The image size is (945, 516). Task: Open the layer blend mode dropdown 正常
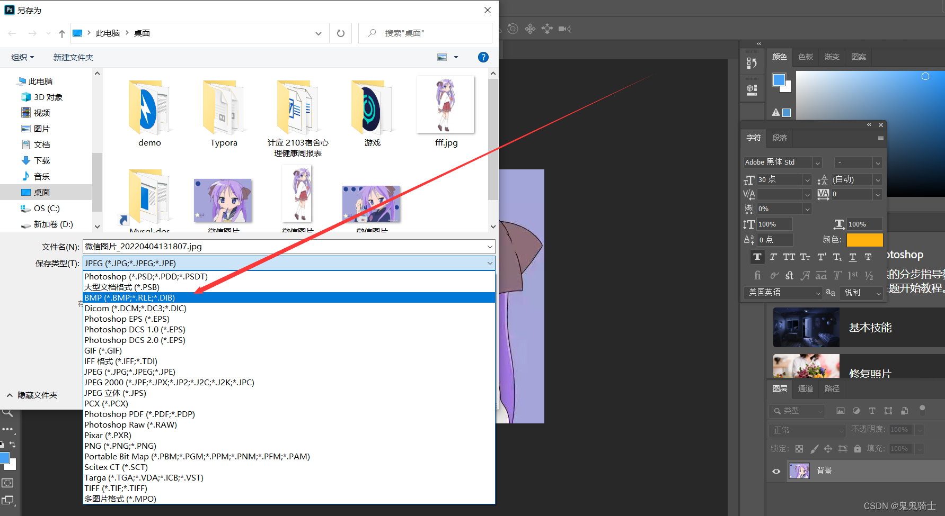coord(807,430)
